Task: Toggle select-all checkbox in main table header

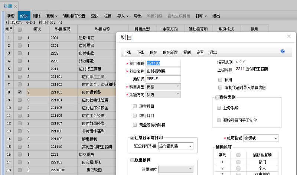Action: click(20, 29)
